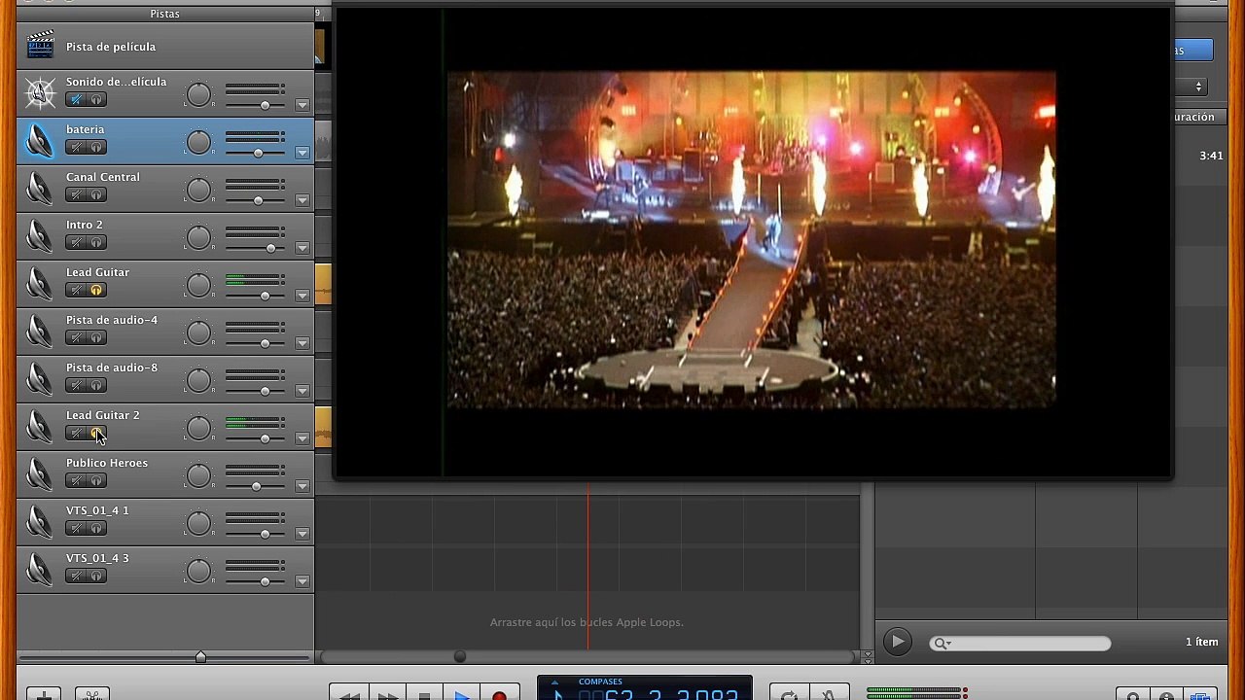The width and height of the screenshot is (1245, 700).
Task: Expand automation arrow on bateria track
Action: point(302,153)
